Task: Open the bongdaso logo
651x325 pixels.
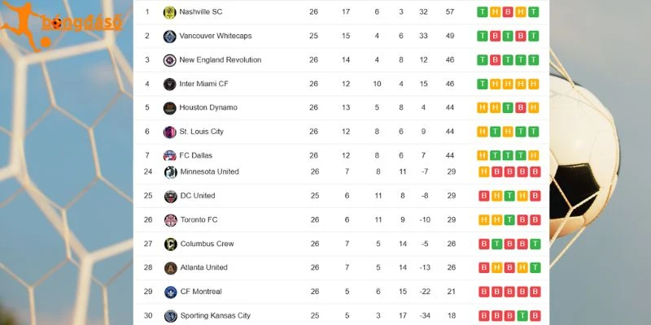Action: (62, 25)
